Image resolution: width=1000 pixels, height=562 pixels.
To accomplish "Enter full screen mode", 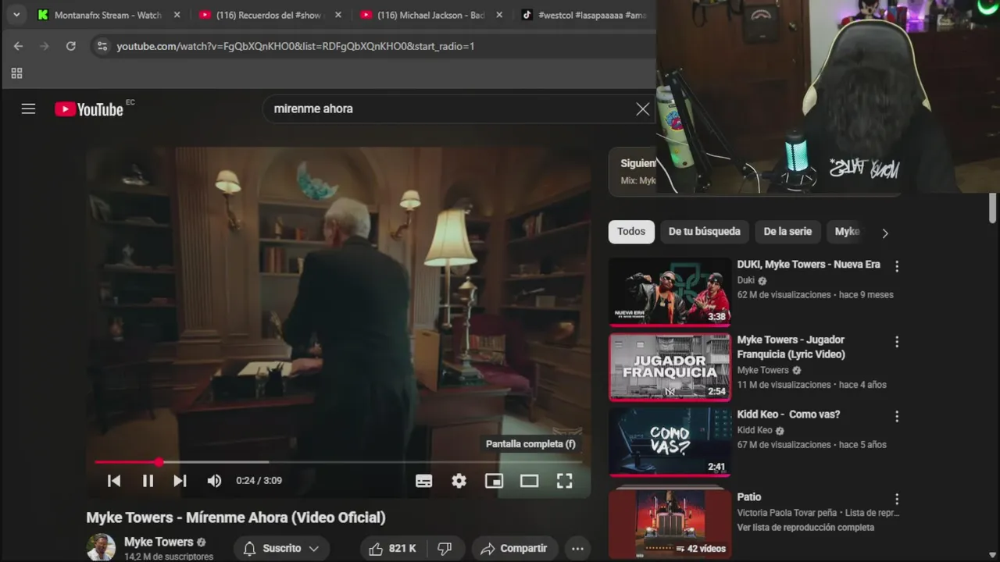I will (564, 481).
